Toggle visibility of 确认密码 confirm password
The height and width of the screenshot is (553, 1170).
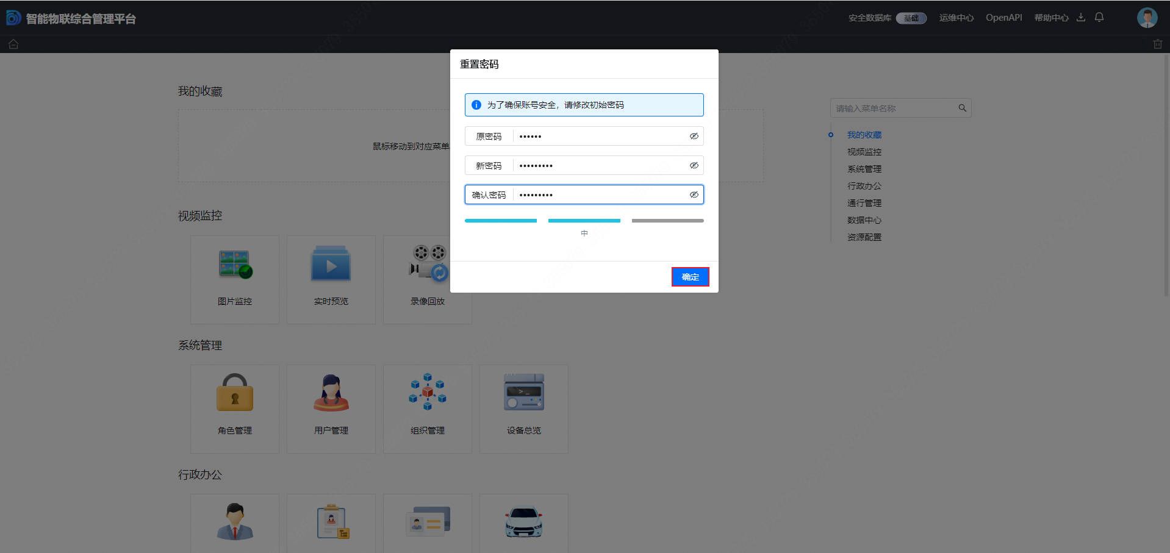[694, 194]
